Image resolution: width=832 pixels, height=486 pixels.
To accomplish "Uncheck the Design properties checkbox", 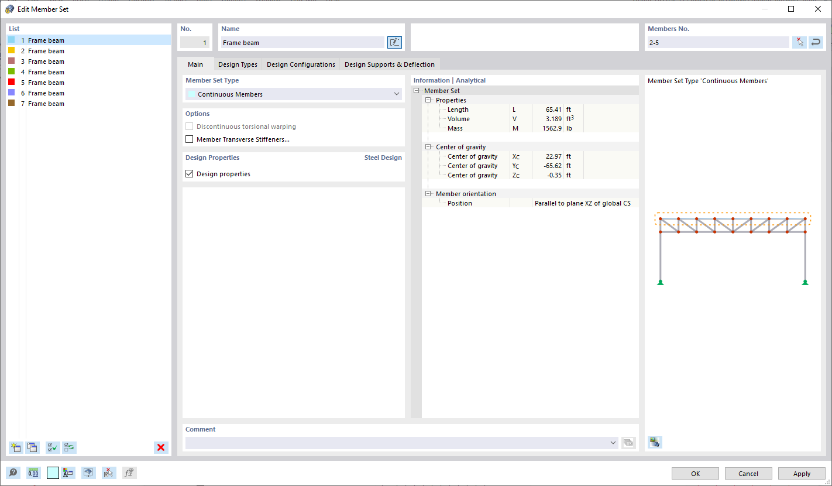I will [189, 173].
